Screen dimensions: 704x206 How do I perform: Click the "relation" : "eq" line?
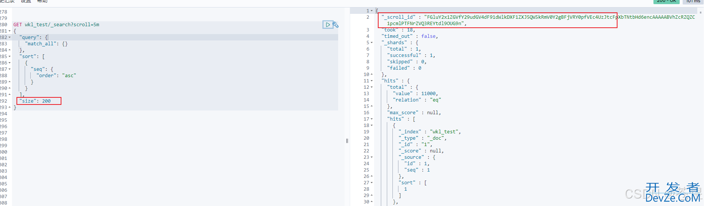417,100
